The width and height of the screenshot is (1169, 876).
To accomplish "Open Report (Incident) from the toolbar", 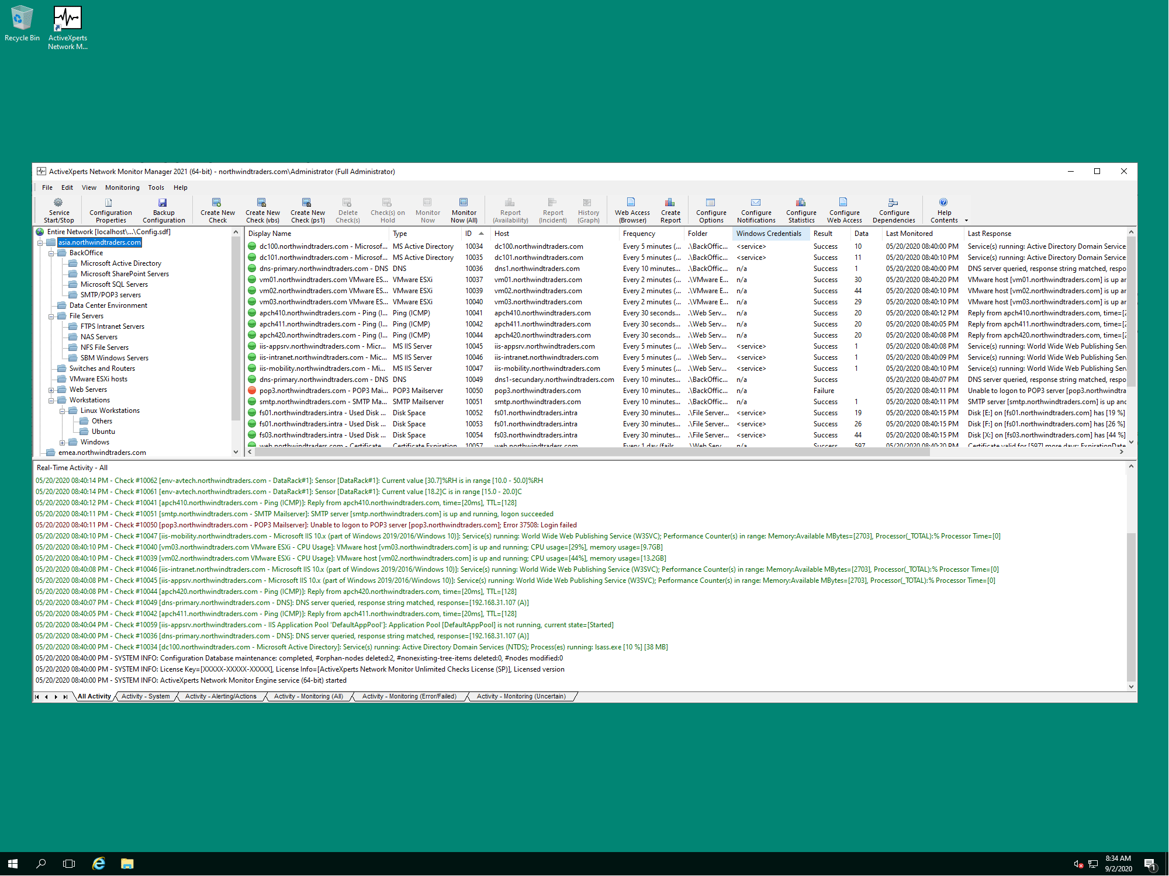I will pos(553,210).
